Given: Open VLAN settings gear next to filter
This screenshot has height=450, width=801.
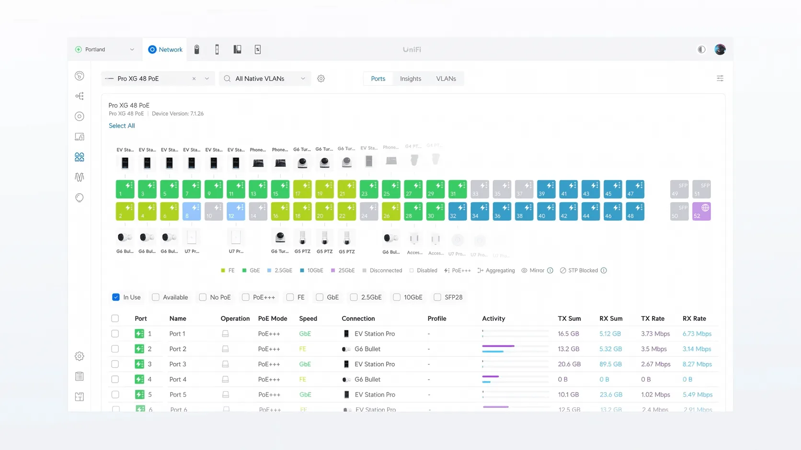Looking at the screenshot, I should tap(321, 78).
